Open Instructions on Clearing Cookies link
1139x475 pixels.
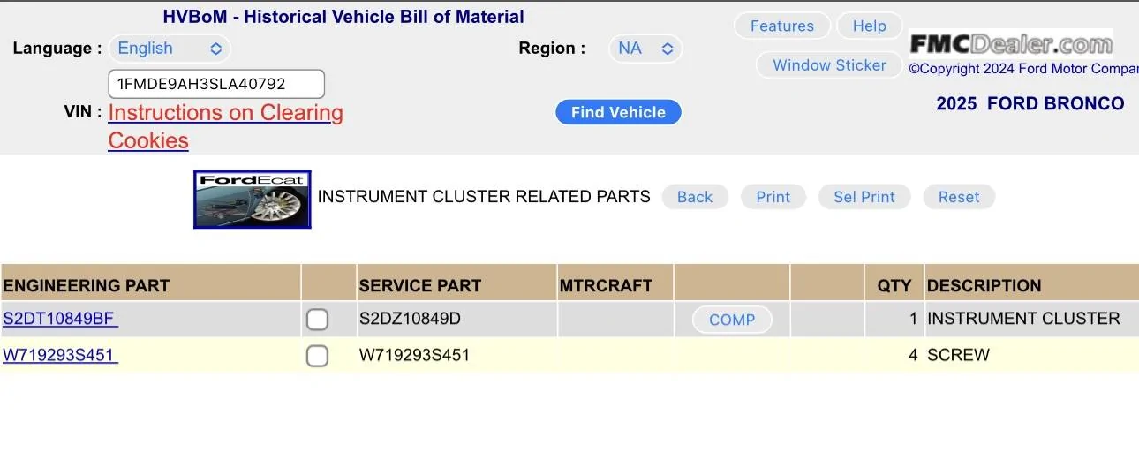point(225,126)
